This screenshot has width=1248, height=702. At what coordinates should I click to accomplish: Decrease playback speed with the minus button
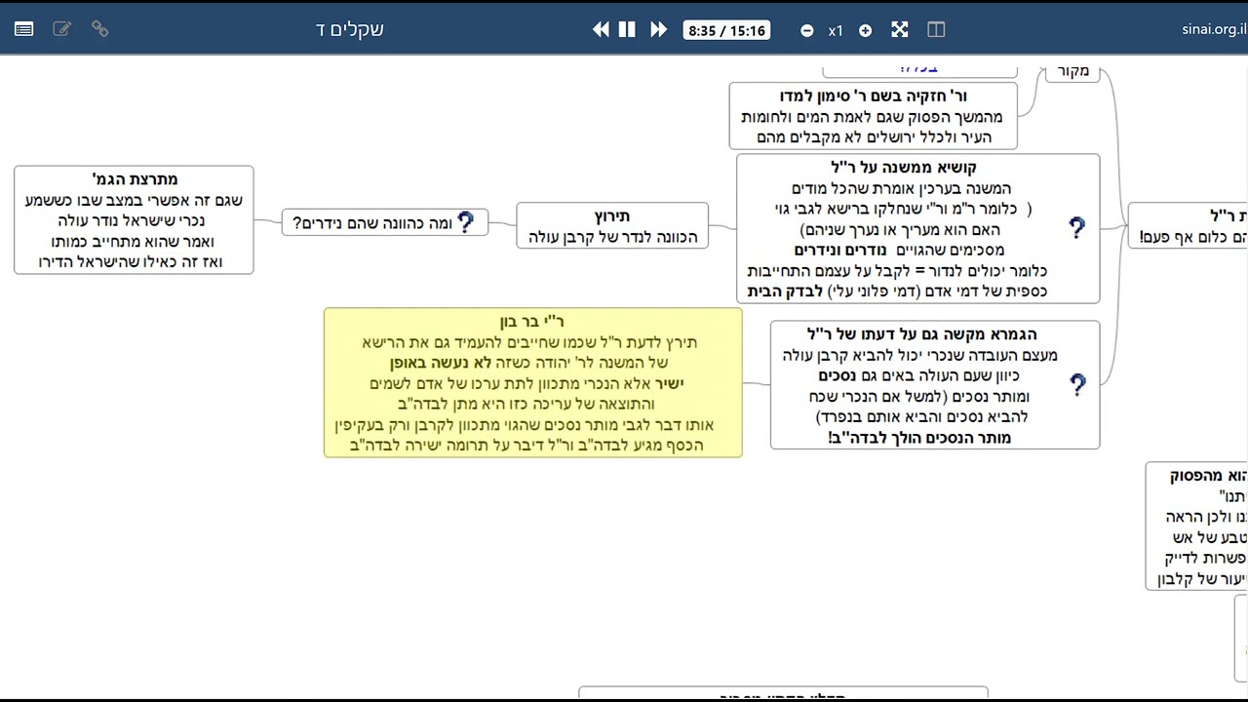(x=806, y=30)
